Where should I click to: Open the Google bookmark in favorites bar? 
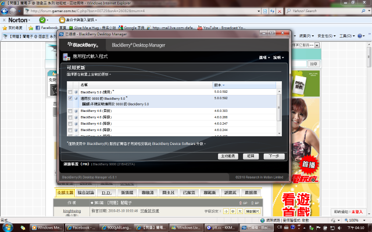click(x=131, y=28)
